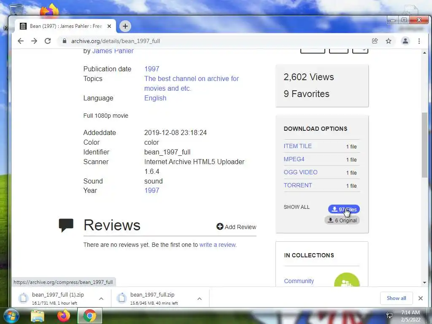Download the 6 Original files
The image size is (432, 324).
click(x=342, y=220)
